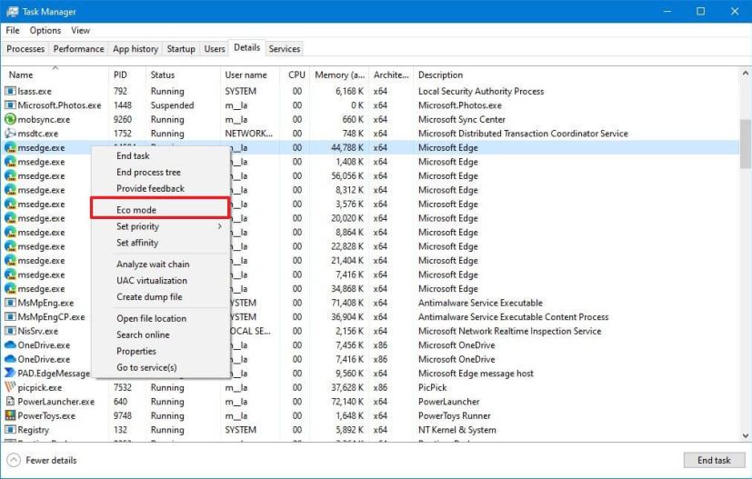Click the MsMpEng.exe process icon

point(10,303)
